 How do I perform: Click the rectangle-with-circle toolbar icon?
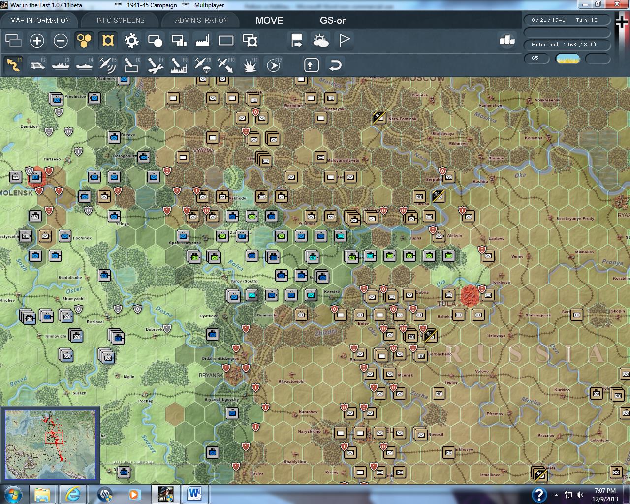pyautogui.click(x=155, y=40)
